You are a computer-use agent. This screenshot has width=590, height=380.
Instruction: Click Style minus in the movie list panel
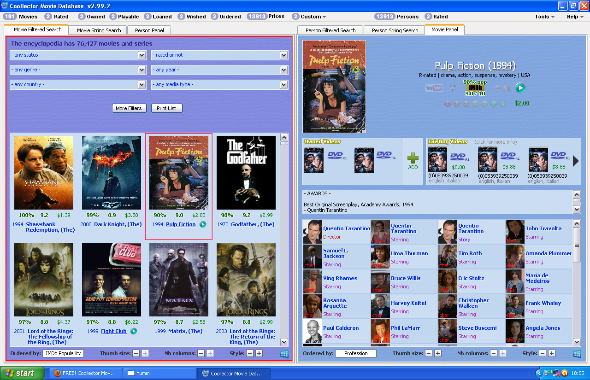point(250,353)
